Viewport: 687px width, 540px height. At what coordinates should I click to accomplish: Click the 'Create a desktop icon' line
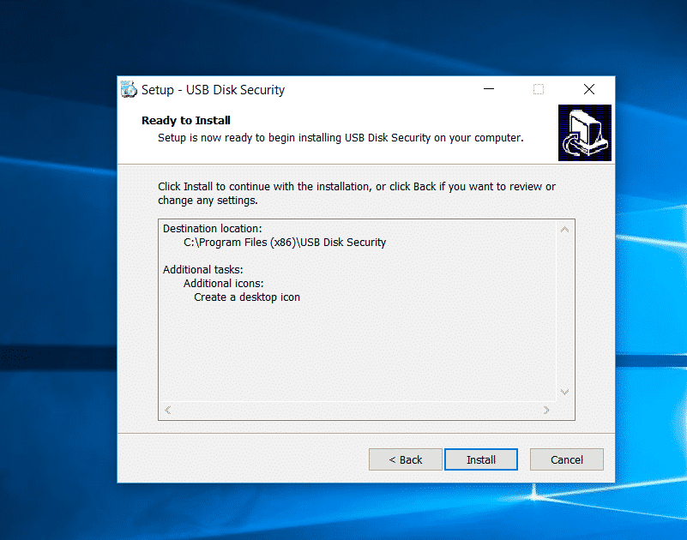247,297
